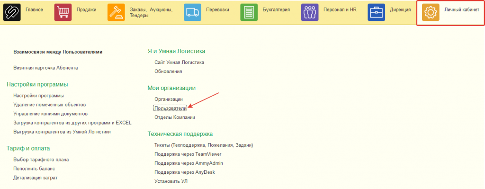Image resolution: width=485 pixels, height=189 pixels.
Task: Open the Бухгалтерия section label
Action: coord(276,9)
